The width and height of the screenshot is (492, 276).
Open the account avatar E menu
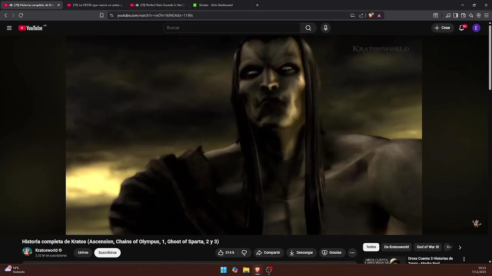[x=476, y=28]
